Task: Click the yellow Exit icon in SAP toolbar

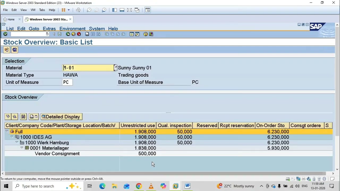Action: (x=73, y=34)
